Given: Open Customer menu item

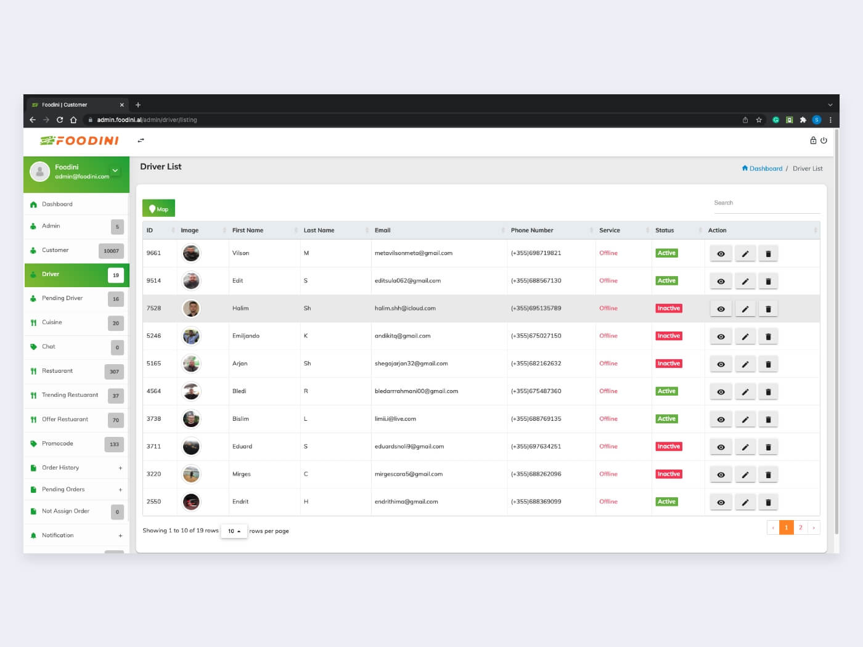Looking at the screenshot, I should tap(76, 250).
